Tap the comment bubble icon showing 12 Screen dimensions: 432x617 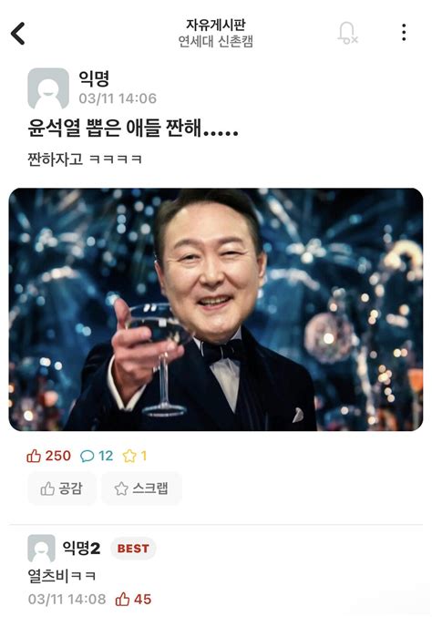click(x=97, y=456)
